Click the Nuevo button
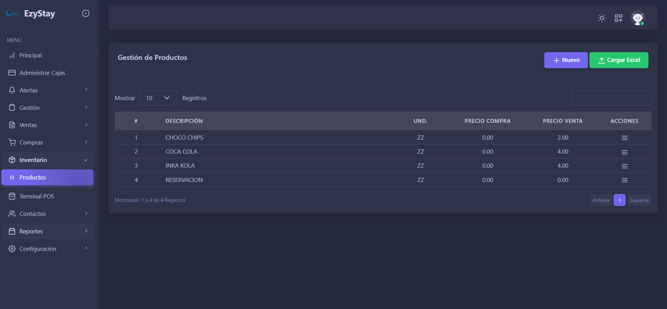This screenshot has width=667, height=309. point(566,60)
